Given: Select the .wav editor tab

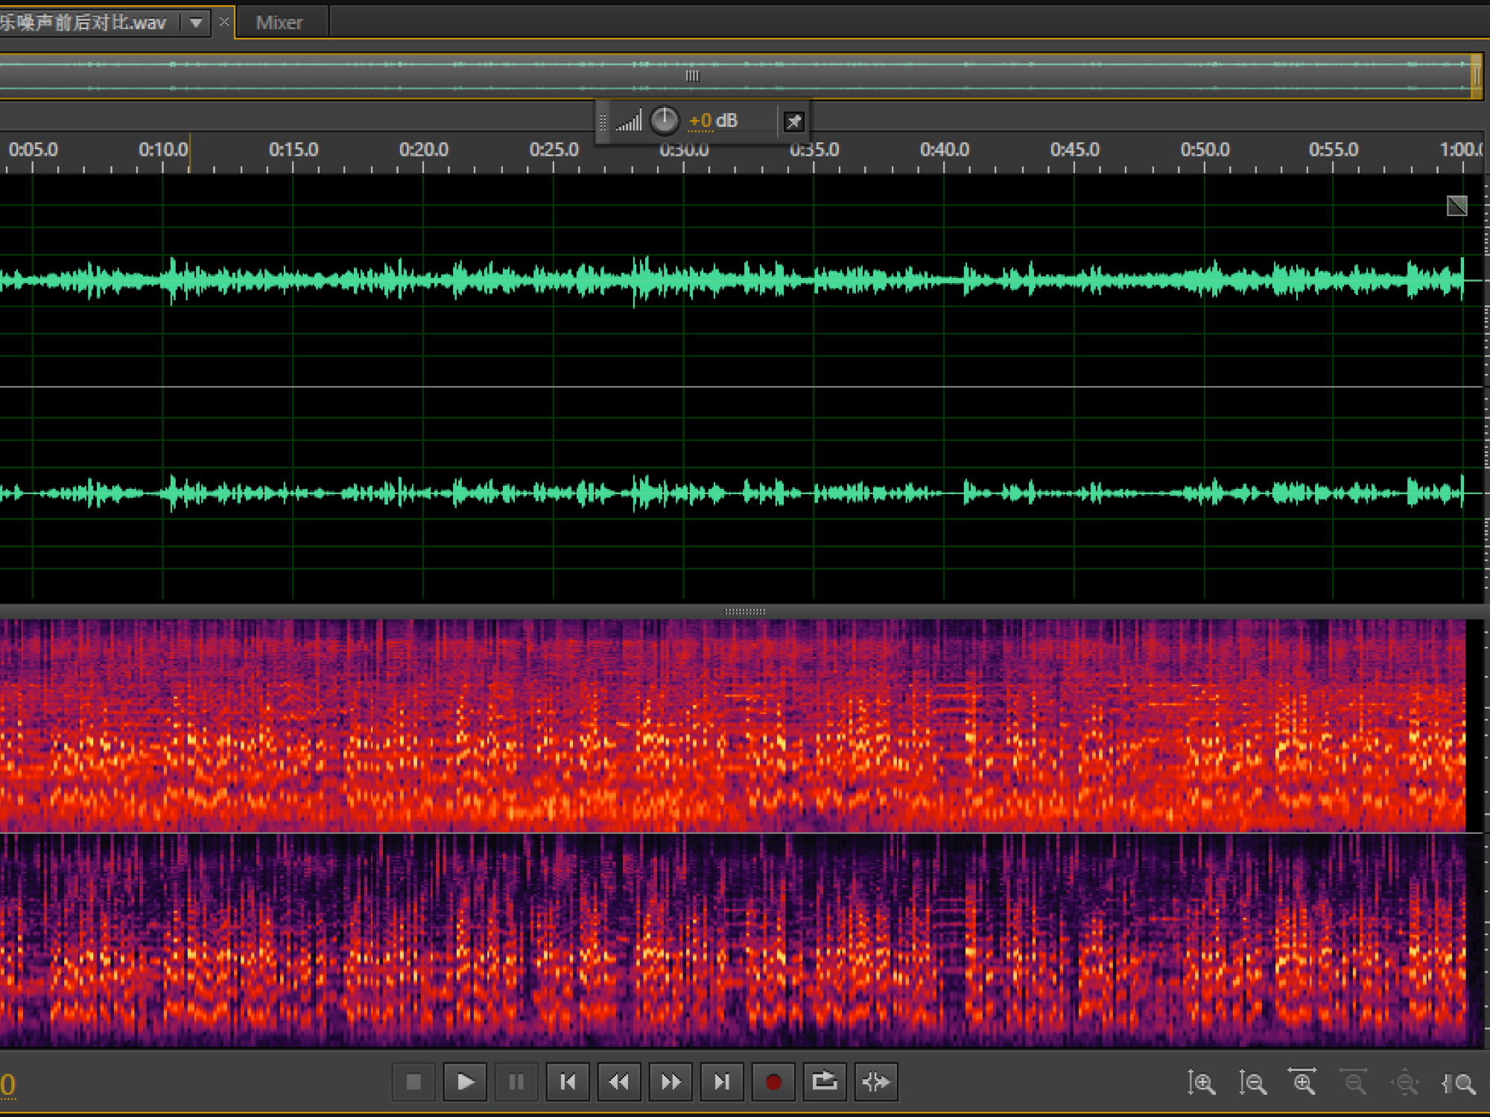Looking at the screenshot, I should [x=83, y=22].
